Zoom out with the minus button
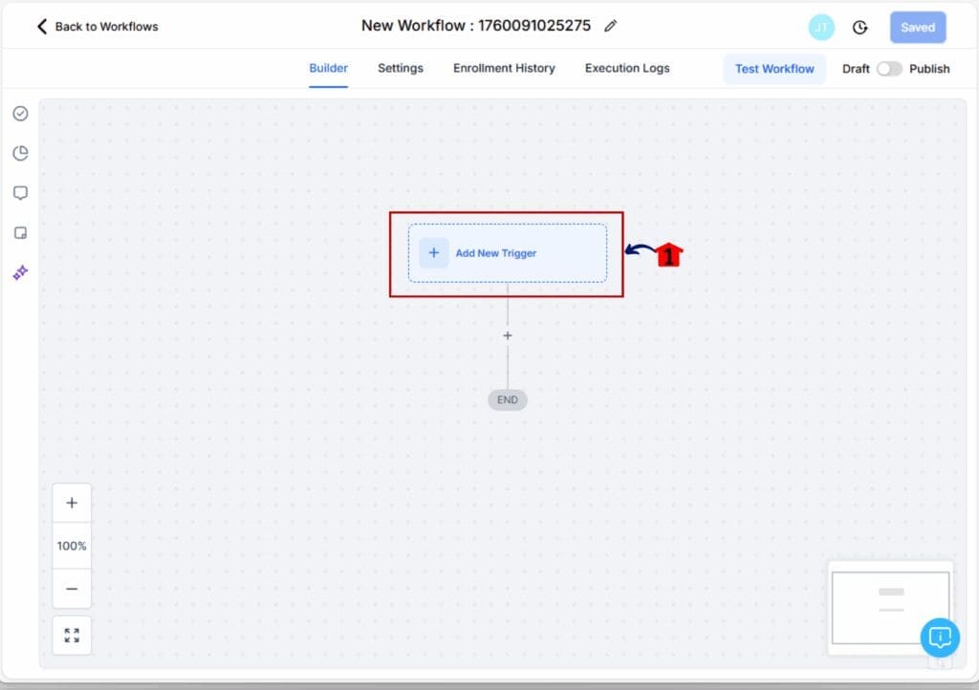The image size is (979, 690). coord(72,589)
